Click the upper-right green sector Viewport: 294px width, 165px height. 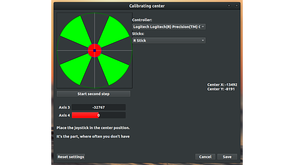point(115,30)
